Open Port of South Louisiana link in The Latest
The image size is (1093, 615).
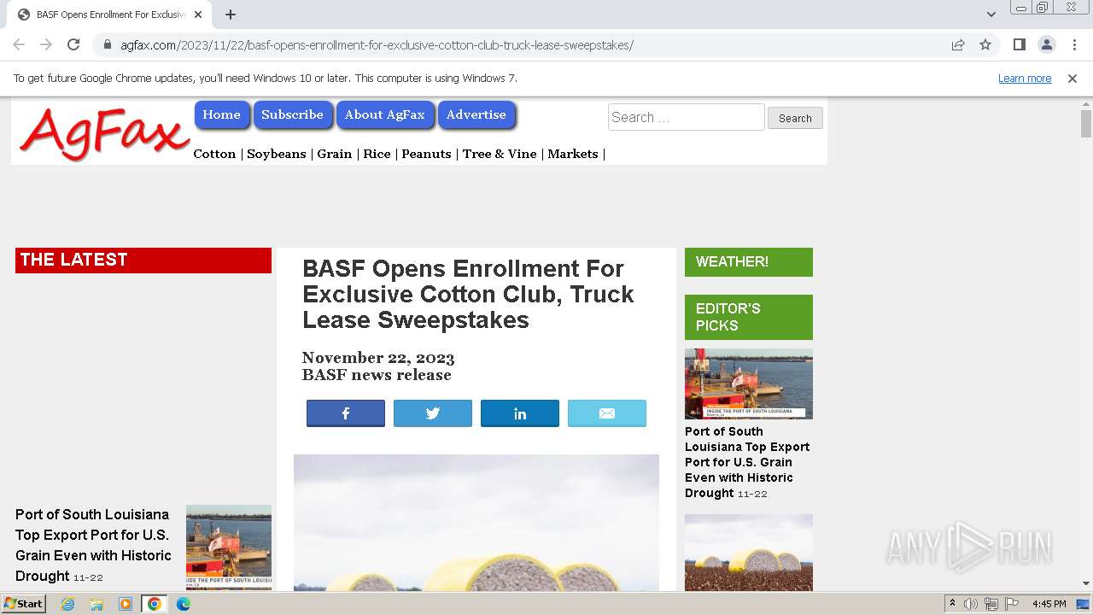coord(93,545)
